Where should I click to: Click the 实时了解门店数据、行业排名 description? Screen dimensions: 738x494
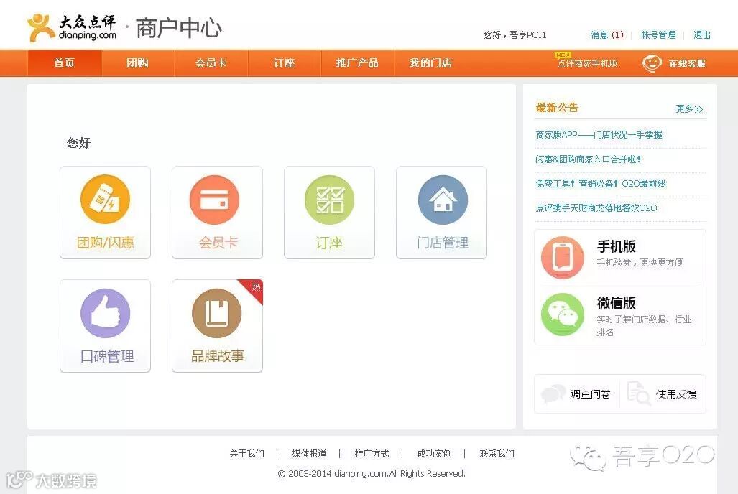[x=644, y=325]
